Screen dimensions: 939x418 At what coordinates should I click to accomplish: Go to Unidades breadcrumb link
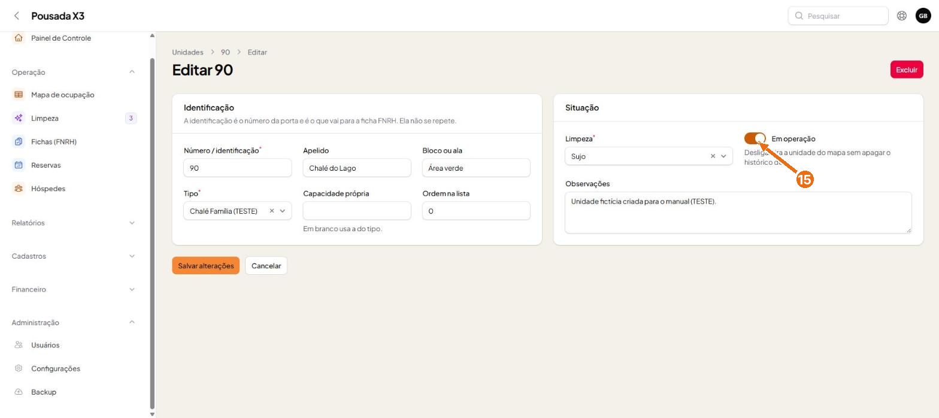pos(187,52)
